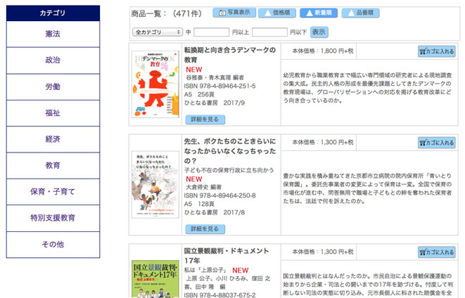Switch to 写真表示 photo view

(x=234, y=13)
